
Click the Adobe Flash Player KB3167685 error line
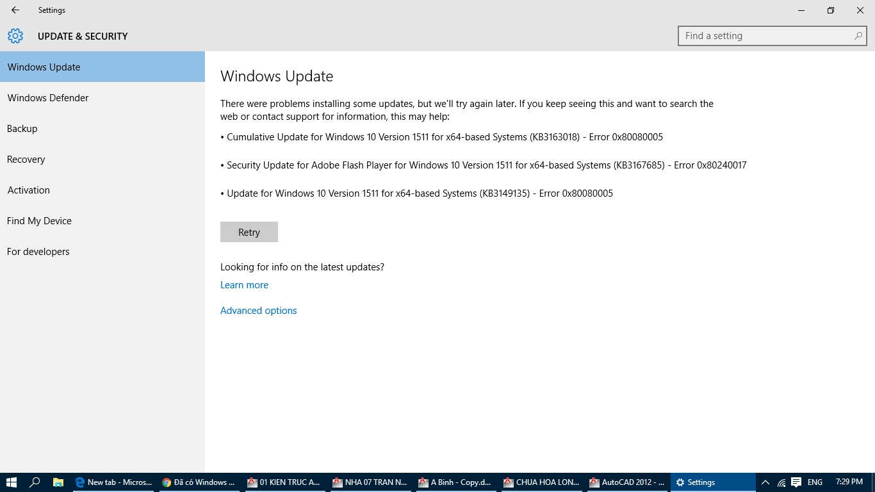pos(484,165)
